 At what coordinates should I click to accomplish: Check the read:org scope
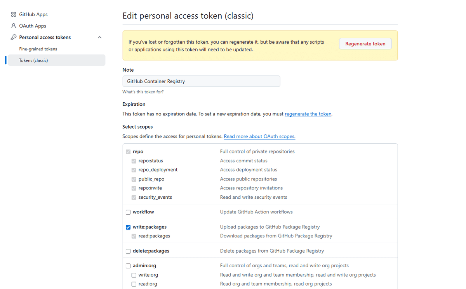click(134, 284)
